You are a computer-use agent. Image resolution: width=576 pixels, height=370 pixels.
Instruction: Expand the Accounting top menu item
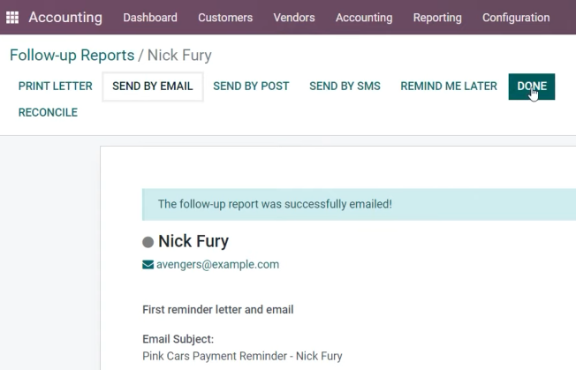364,18
